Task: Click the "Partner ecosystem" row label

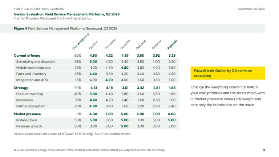Action: [31, 106]
